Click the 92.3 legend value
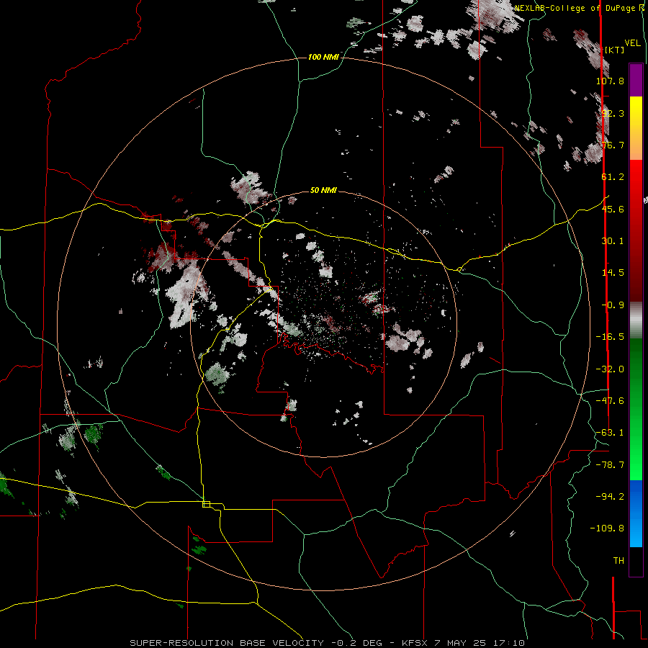Image resolution: width=648 pixels, height=648 pixels. click(613, 113)
